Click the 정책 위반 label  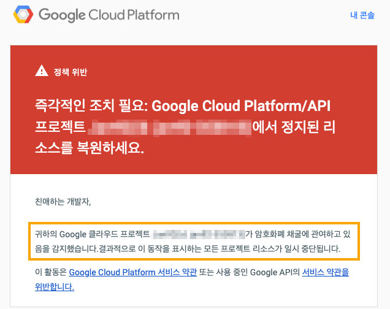(71, 72)
